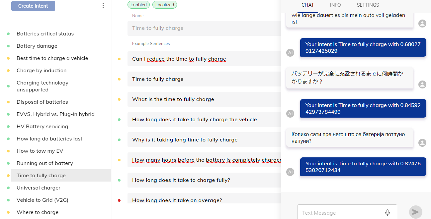Select the Batteries critical status intent
The width and height of the screenshot is (431, 219).
[x=45, y=34]
